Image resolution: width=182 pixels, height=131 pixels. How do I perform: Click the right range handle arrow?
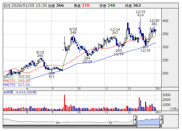pyautogui.click(x=161, y=120)
